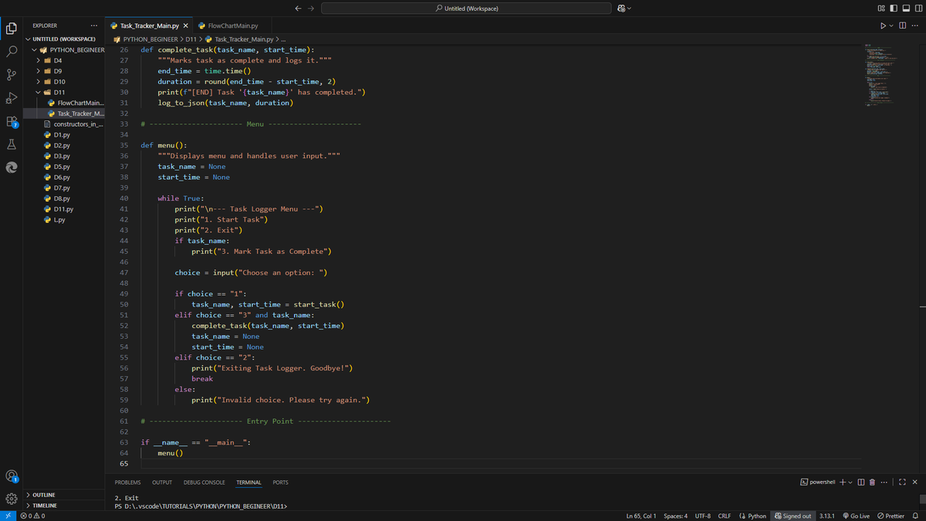This screenshot has height=521, width=926.
Task: Toggle the bottom Panel visibility
Action: 905,8
